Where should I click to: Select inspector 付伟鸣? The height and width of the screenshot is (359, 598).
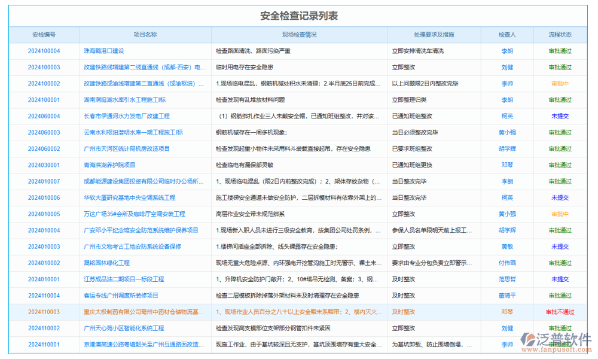click(x=507, y=263)
